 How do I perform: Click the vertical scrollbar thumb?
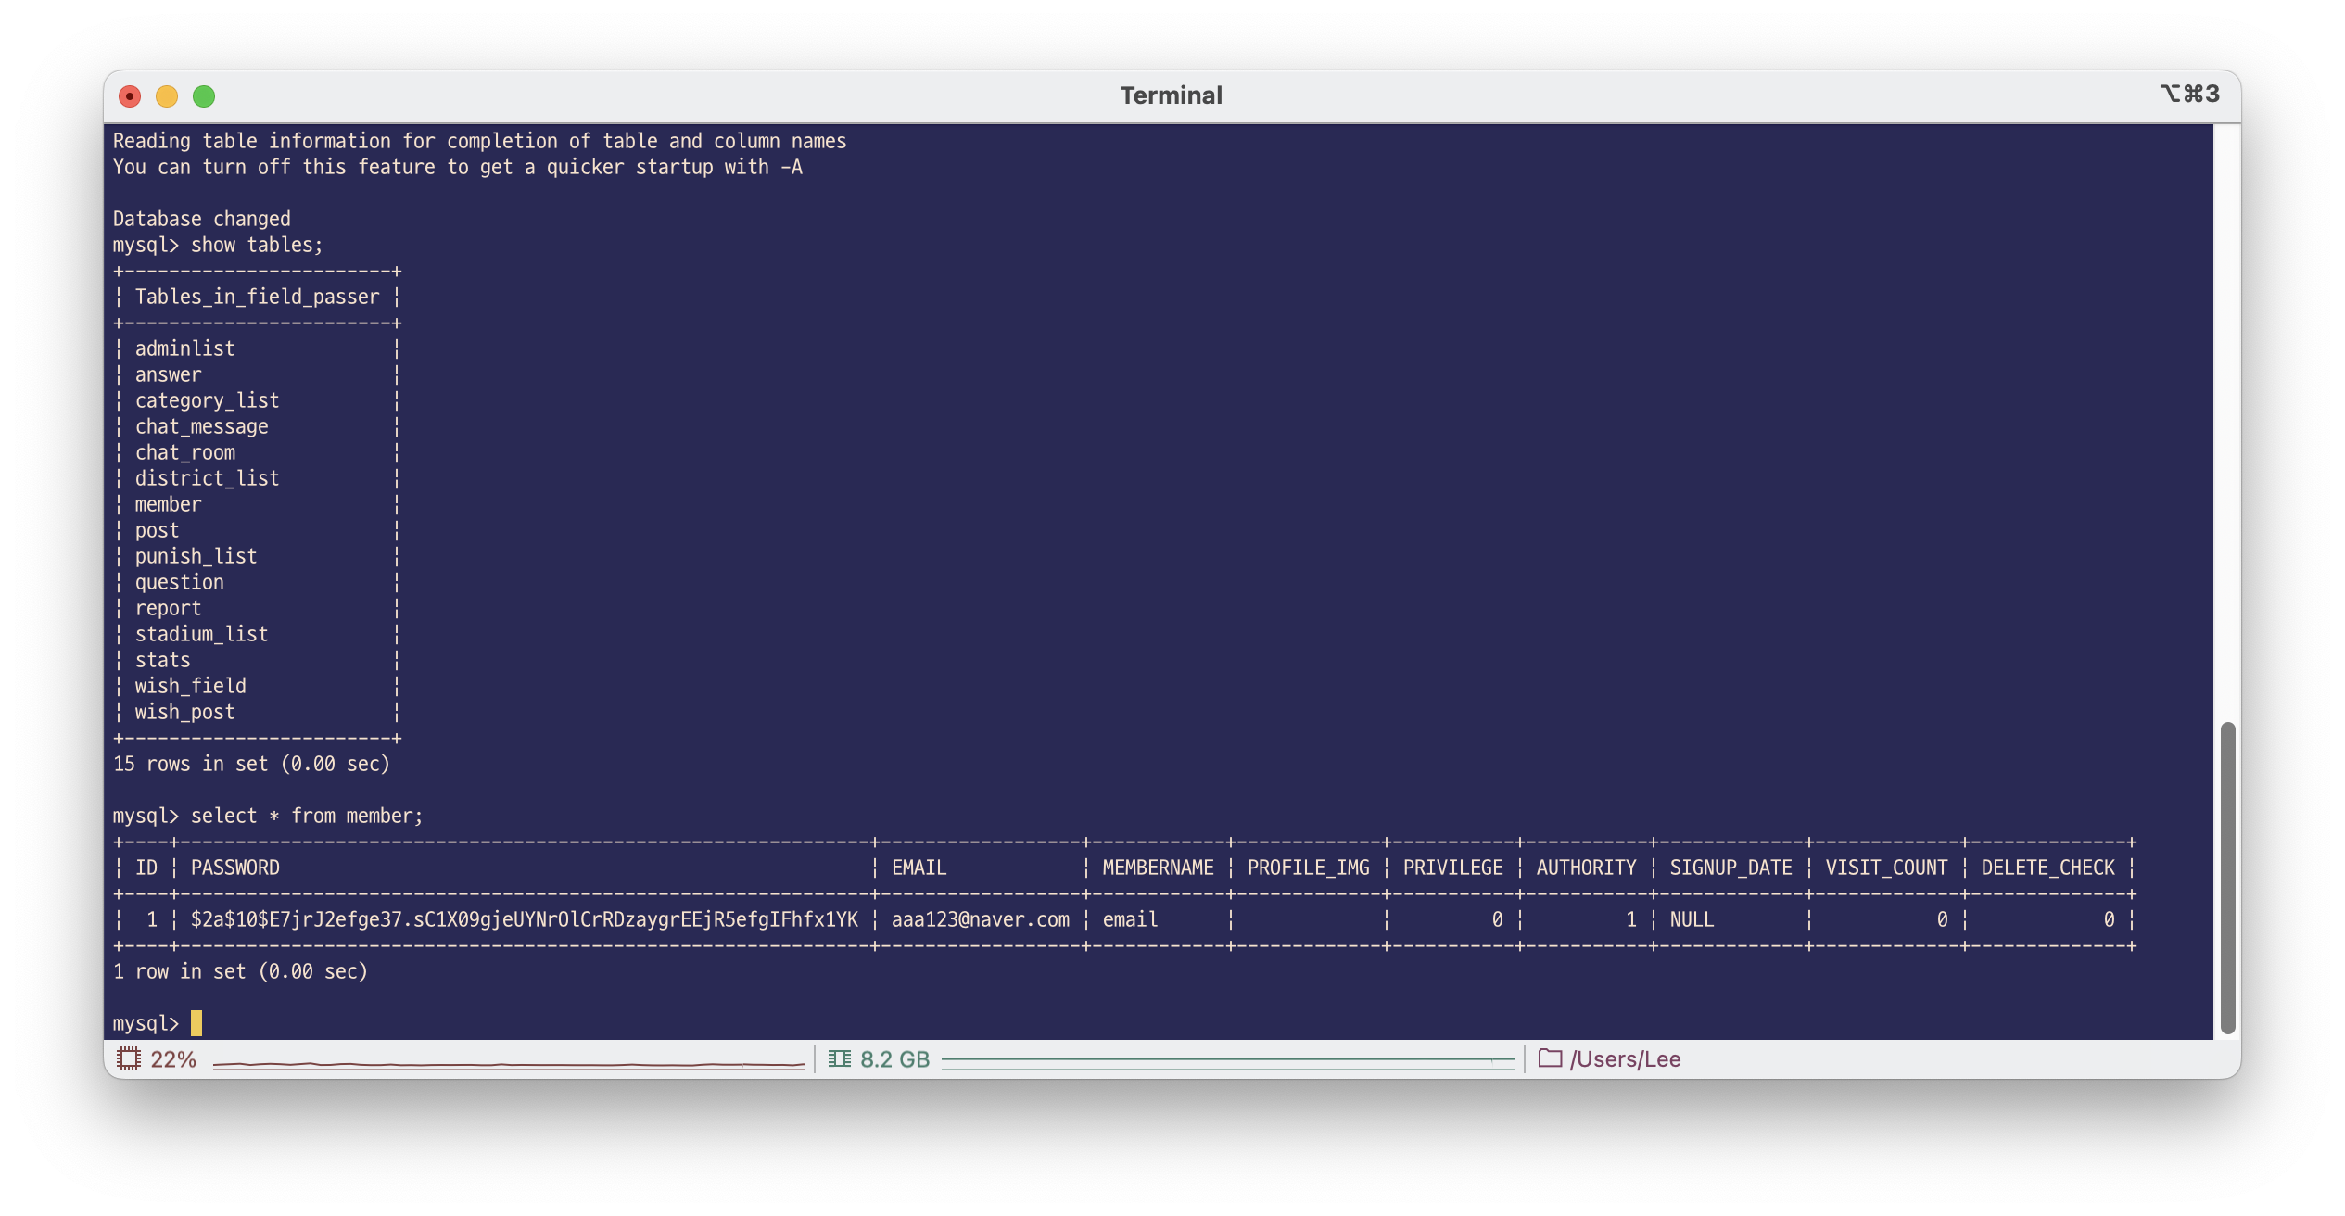point(2228,877)
